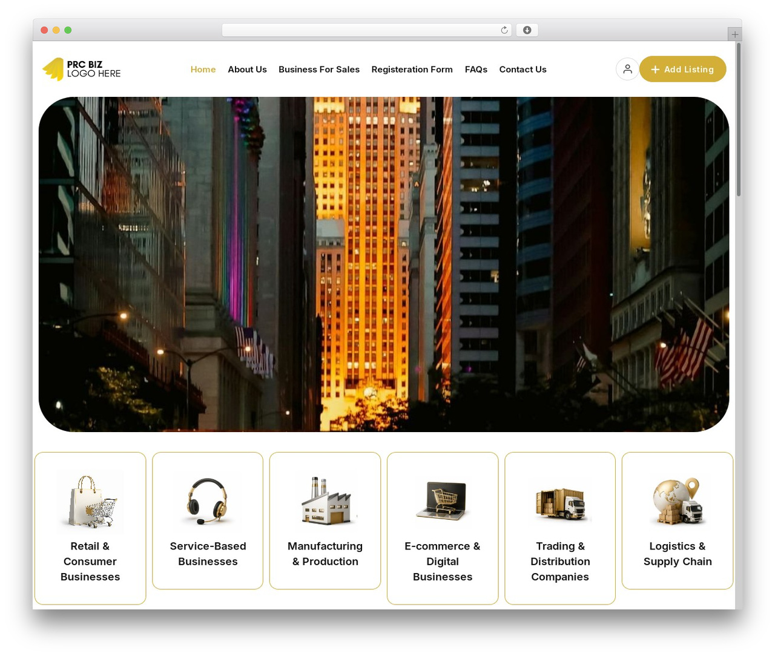Viewport: 775px width, 656px height.
Task: Click the PRC BIZ logo
Action: (x=82, y=69)
